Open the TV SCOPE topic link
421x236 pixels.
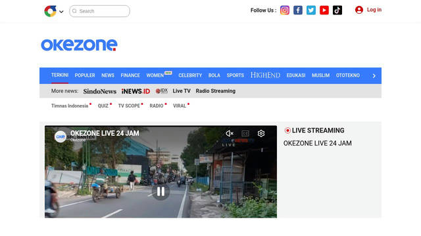click(x=129, y=106)
